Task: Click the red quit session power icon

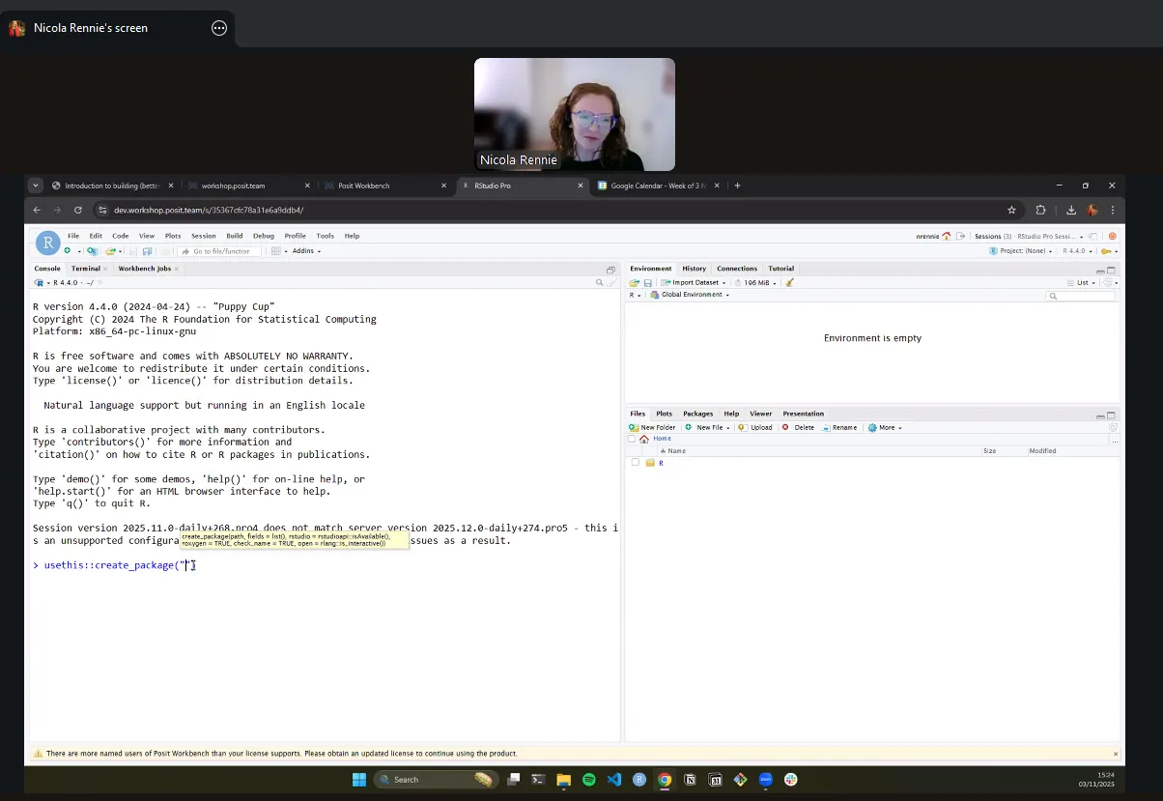Action: click(x=1112, y=236)
